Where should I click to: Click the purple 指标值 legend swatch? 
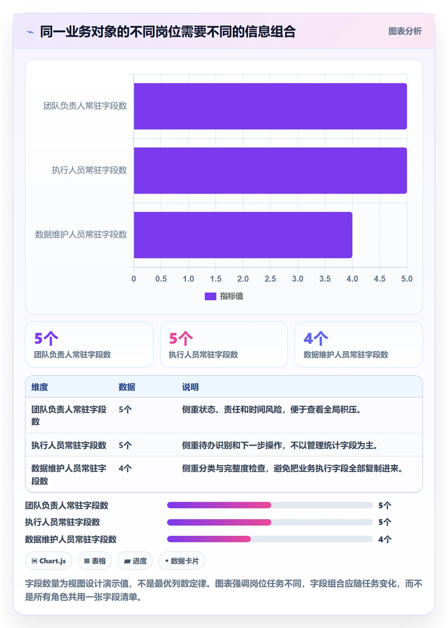[x=210, y=296]
